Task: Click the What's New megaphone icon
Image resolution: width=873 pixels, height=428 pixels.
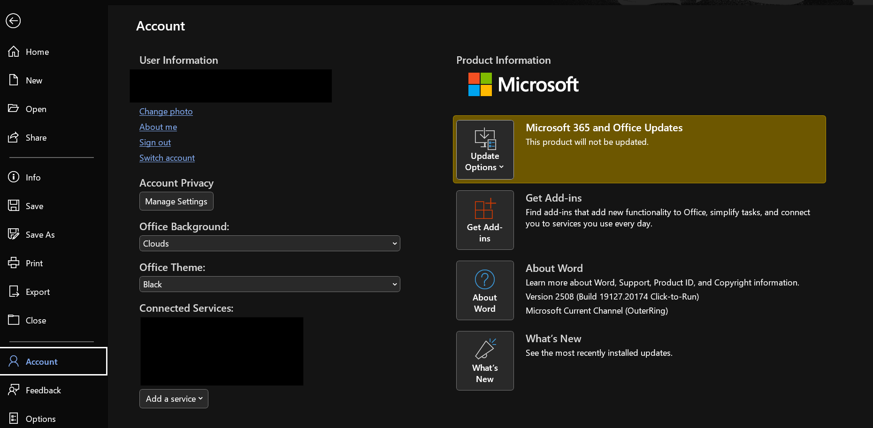Action: 485,349
